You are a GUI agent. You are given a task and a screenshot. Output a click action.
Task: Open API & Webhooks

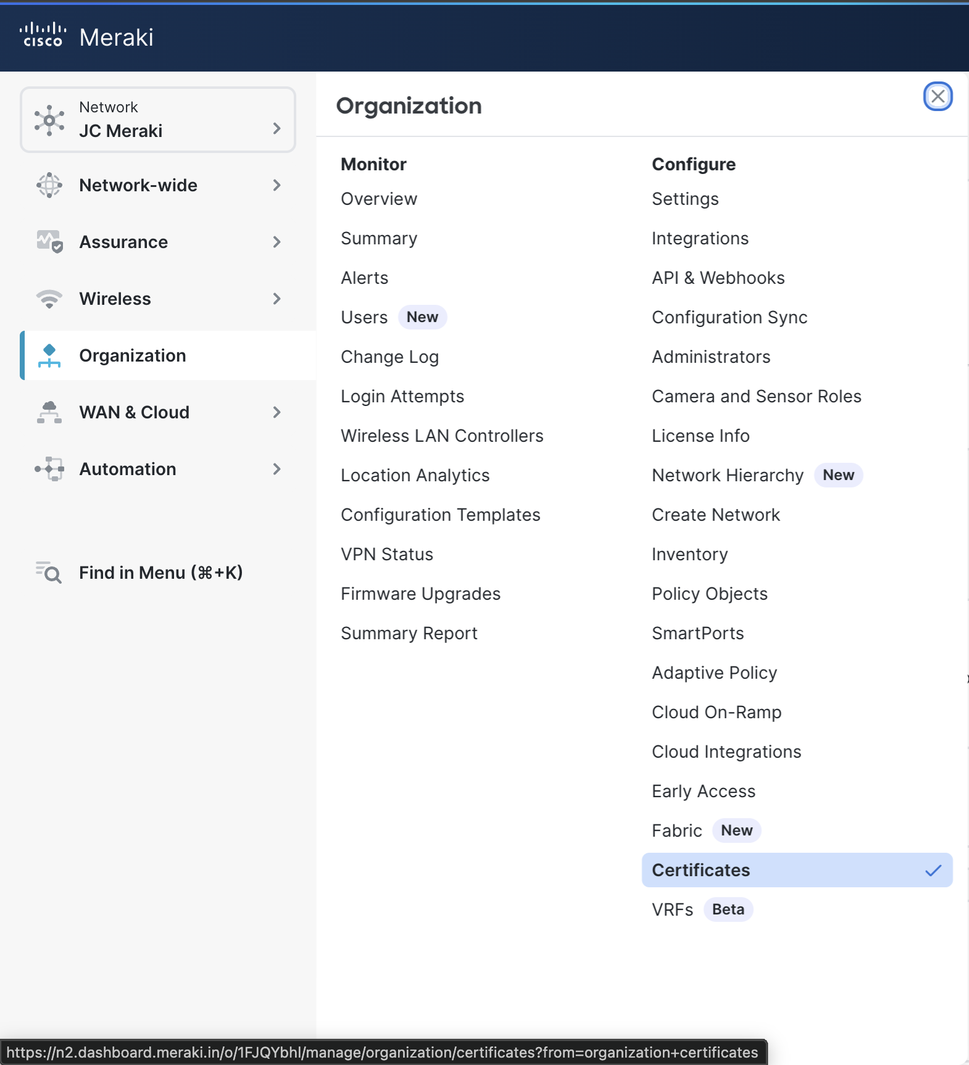point(718,278)
